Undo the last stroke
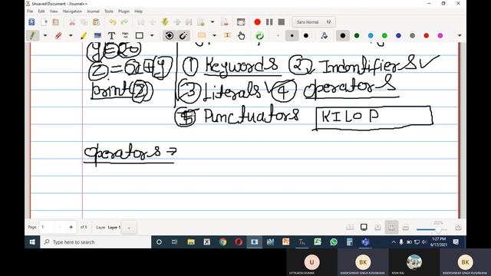 coord(113,22)
